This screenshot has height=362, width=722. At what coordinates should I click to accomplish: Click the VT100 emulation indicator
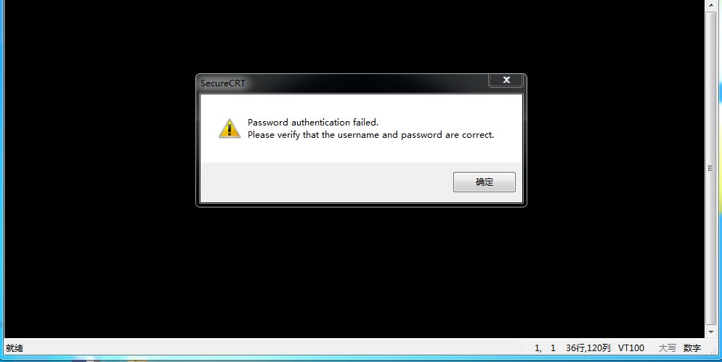630,348
